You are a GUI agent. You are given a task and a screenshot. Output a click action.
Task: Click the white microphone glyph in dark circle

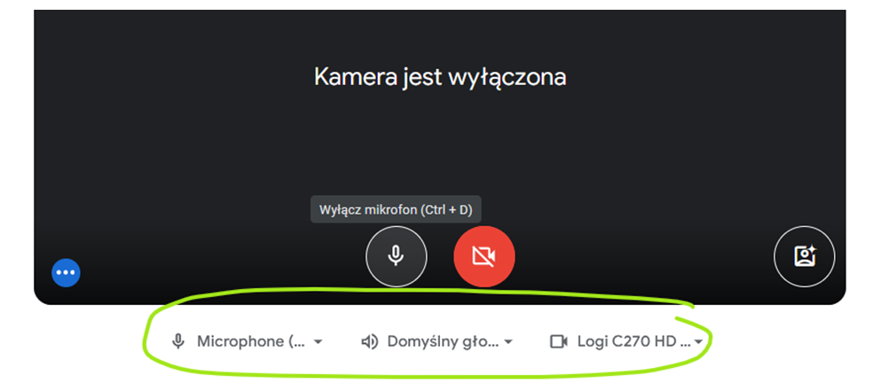point(397,256)
